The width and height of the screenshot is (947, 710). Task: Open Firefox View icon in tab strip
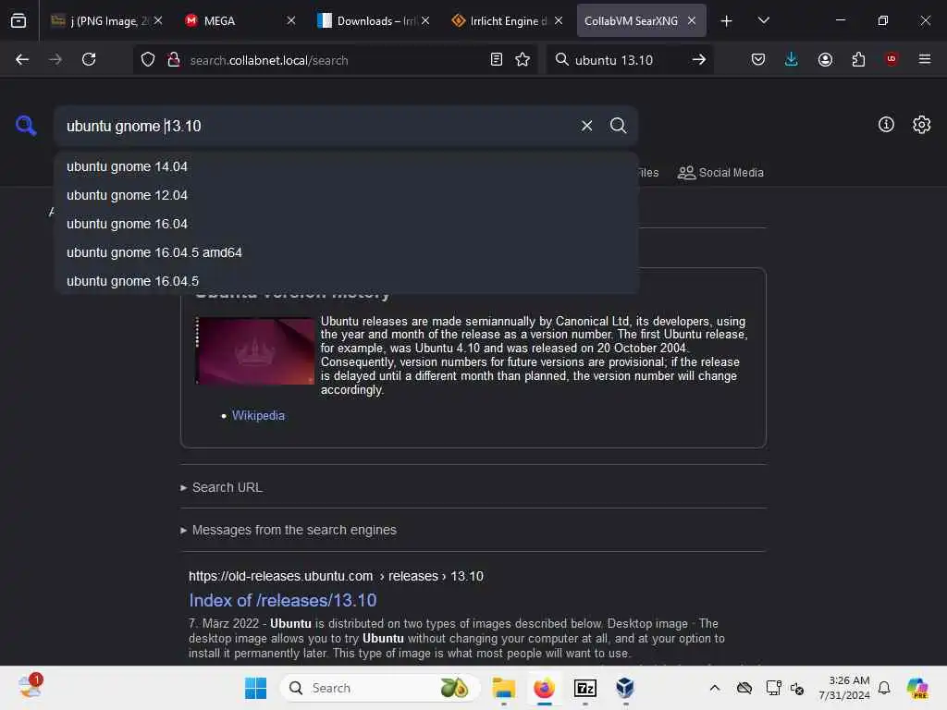coord(18,20)
